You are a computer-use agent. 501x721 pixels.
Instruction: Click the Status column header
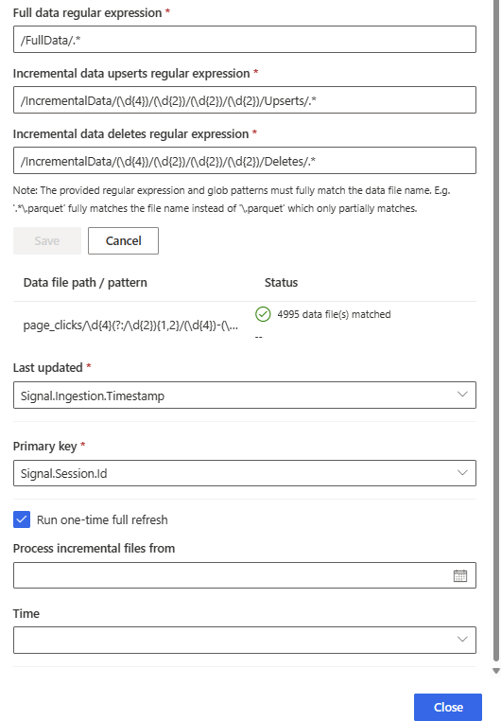(x=281, y=282)
